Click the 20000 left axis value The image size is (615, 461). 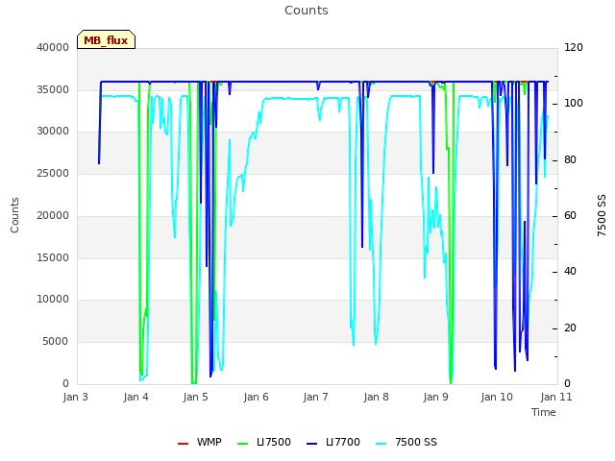[x=53, y=215]
